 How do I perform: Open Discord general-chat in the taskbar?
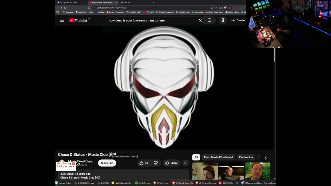coord(251,183)
